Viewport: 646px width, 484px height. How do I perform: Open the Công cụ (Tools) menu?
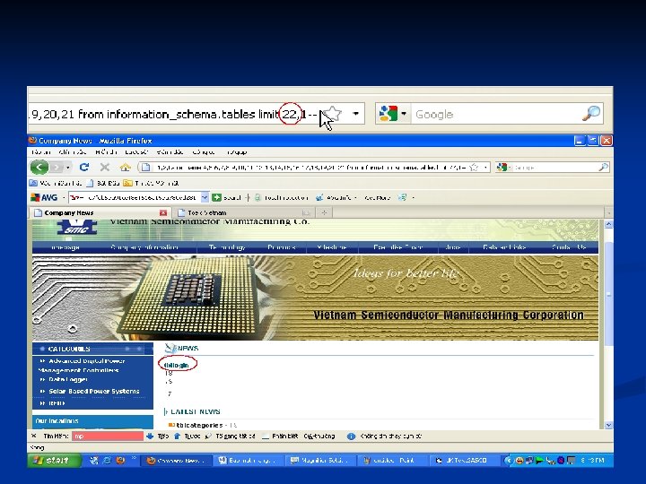point(204,152)
